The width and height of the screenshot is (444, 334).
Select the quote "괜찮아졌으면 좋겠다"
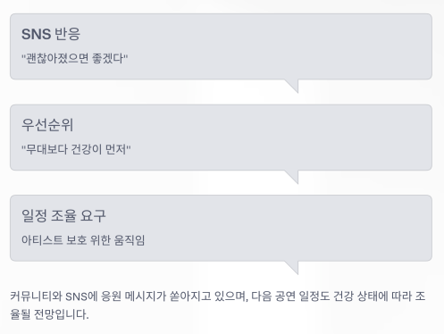tap(74, 58)
